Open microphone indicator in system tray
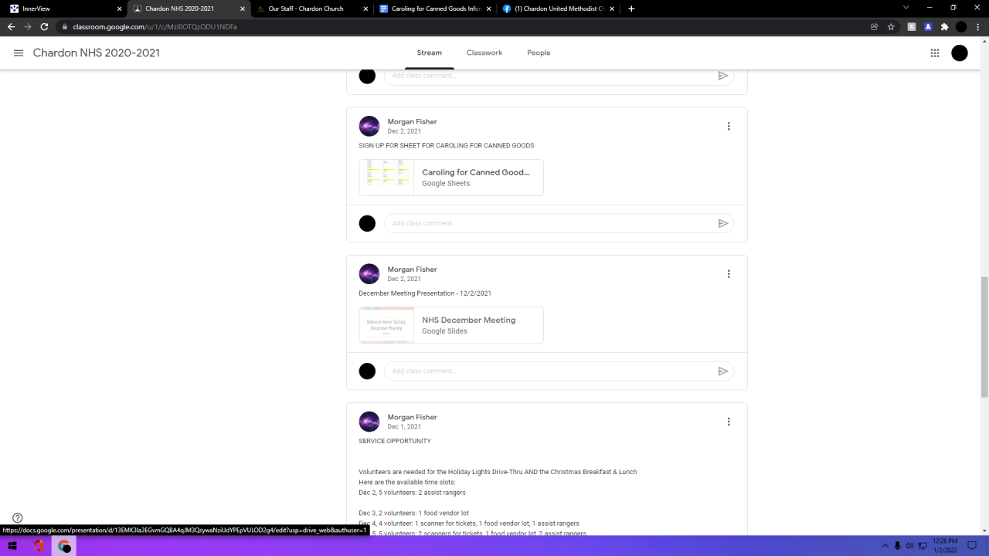989x556 pixels. click(x=897, y=546)
